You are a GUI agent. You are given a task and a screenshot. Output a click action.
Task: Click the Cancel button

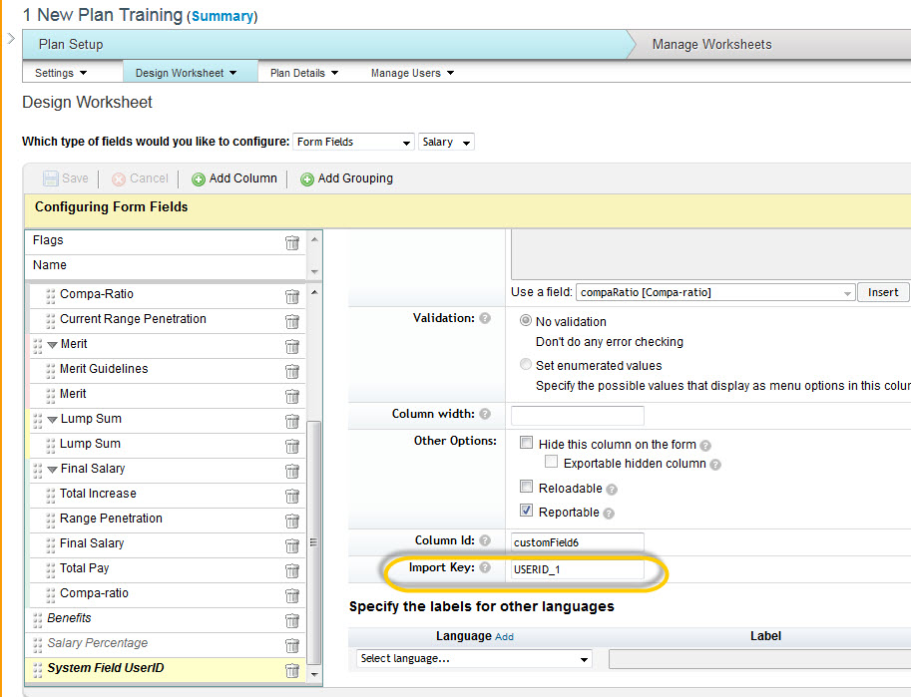pos(140,178)
